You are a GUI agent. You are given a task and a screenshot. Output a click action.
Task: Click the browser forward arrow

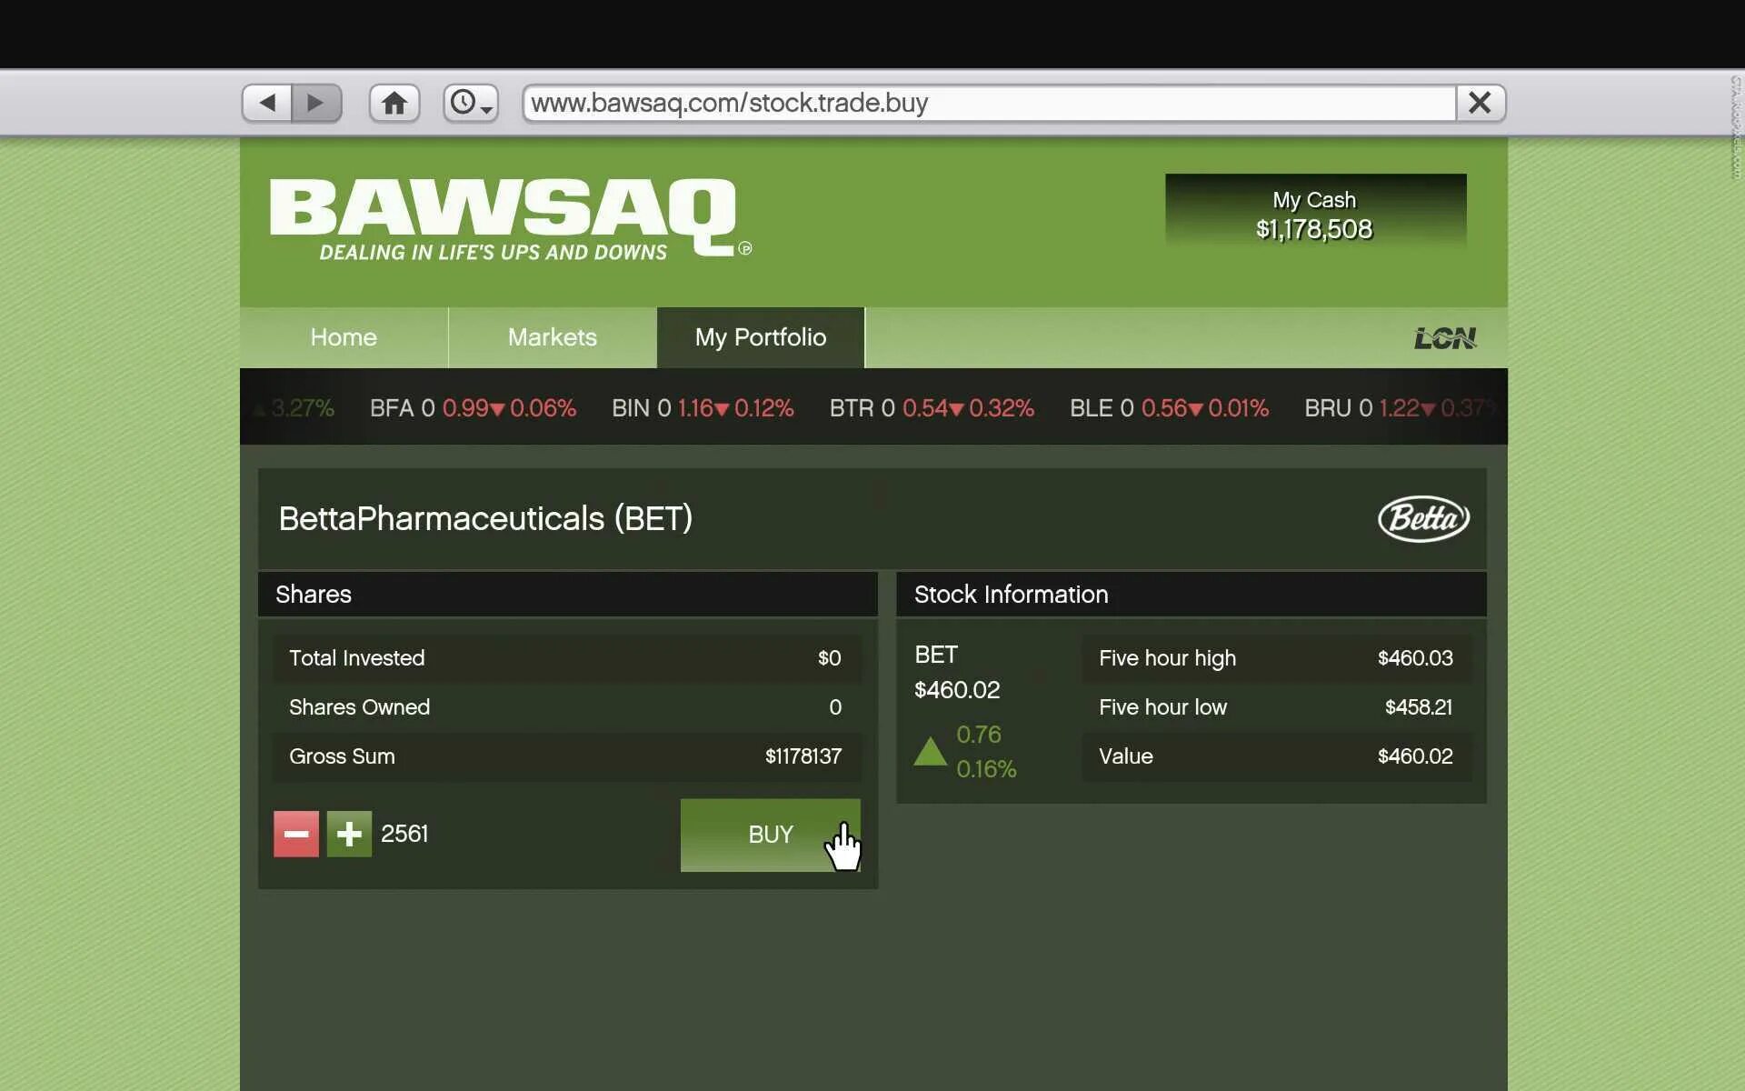coord(315,103)
